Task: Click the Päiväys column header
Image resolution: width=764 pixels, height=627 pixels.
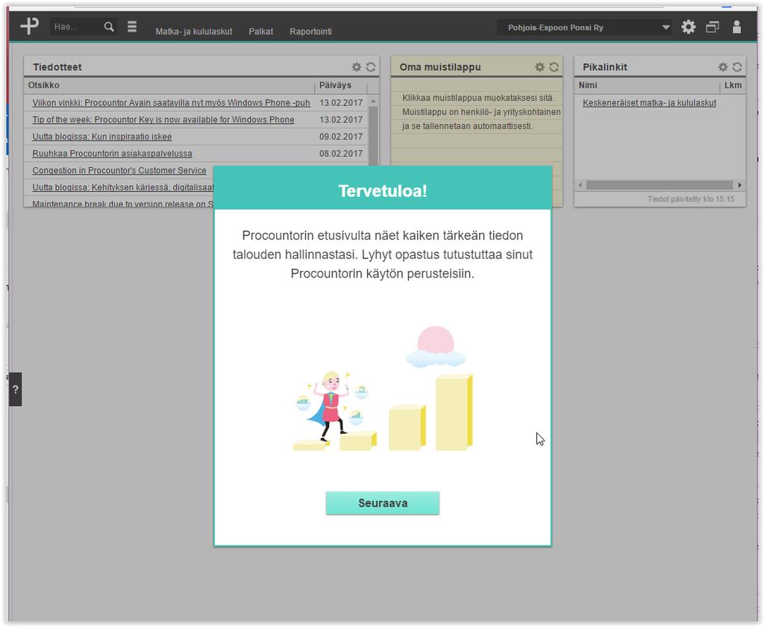Action: (x=335, y=85)
